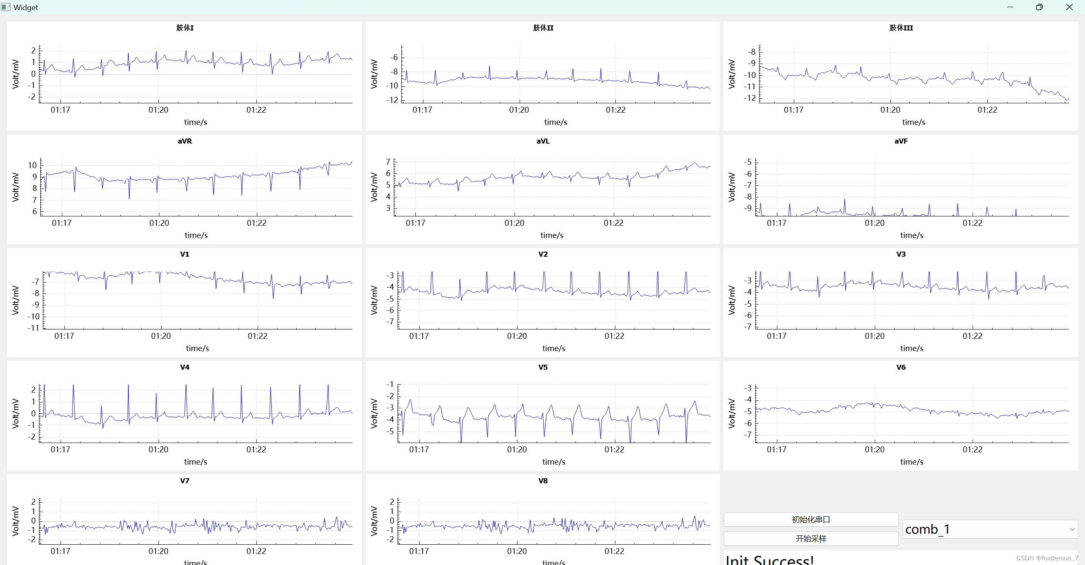Click the 开始采样 button
This screenshot has width=1085, height=565.
[x=810, y=538]
